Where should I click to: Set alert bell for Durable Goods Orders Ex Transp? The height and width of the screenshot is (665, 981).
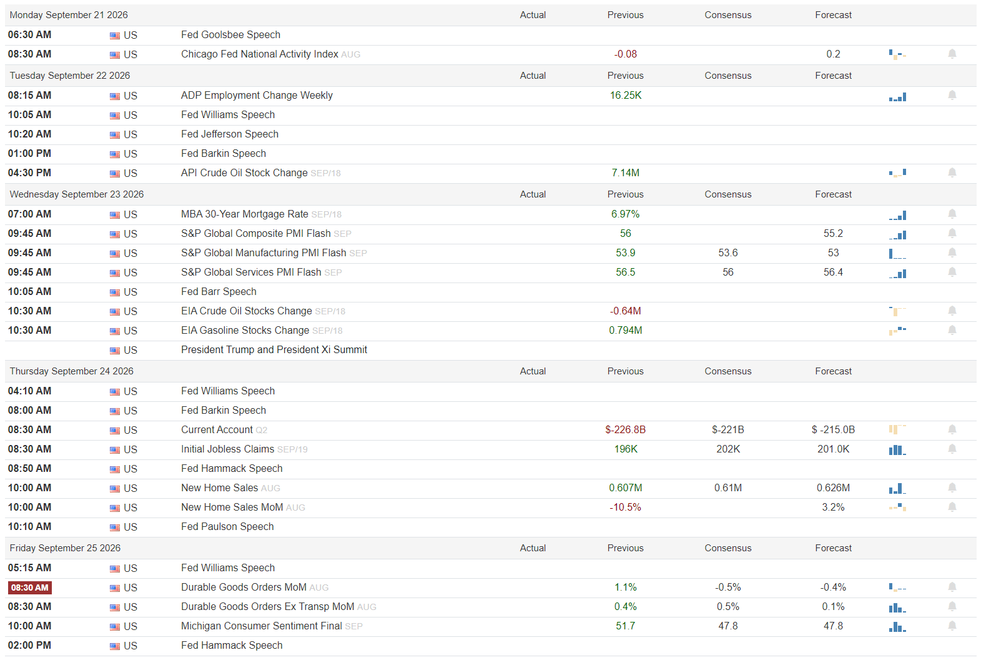952,606
